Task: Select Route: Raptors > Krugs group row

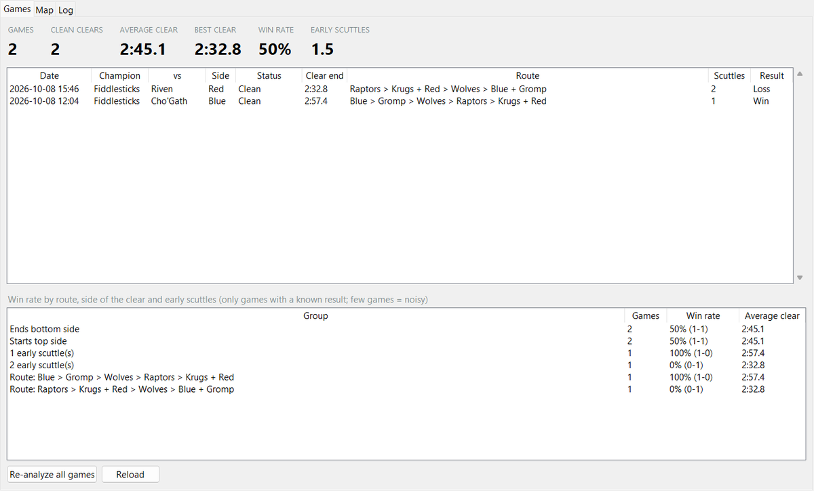Action: 407,389
